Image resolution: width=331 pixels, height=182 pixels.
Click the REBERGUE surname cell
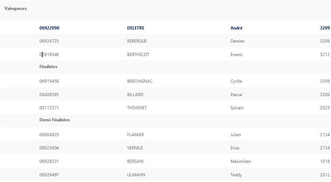click(x=137, y=41)
